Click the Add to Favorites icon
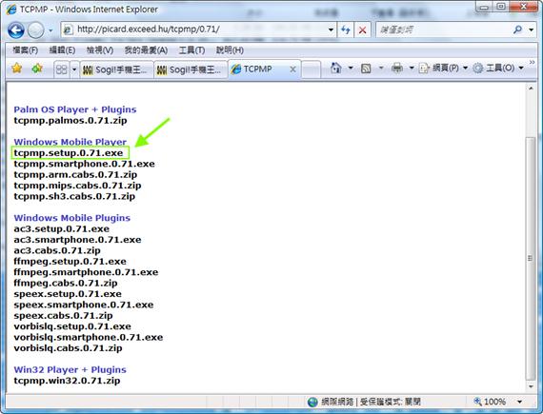The height and width of the screenshot is (414, 543). click(37, 69)
